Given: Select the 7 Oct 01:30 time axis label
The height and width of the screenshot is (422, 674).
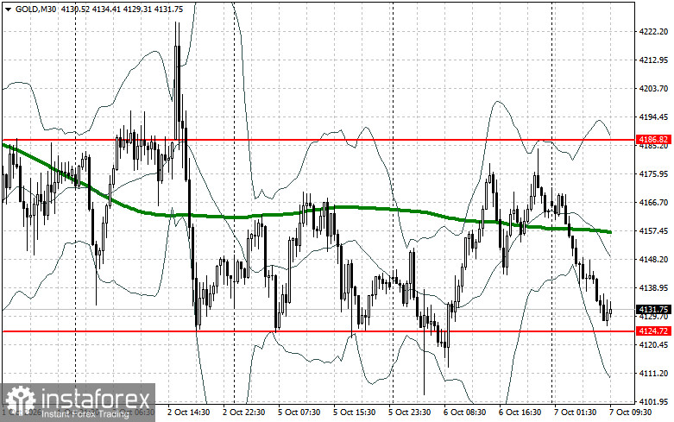Looking at the screenshot, I should (575, 413).
